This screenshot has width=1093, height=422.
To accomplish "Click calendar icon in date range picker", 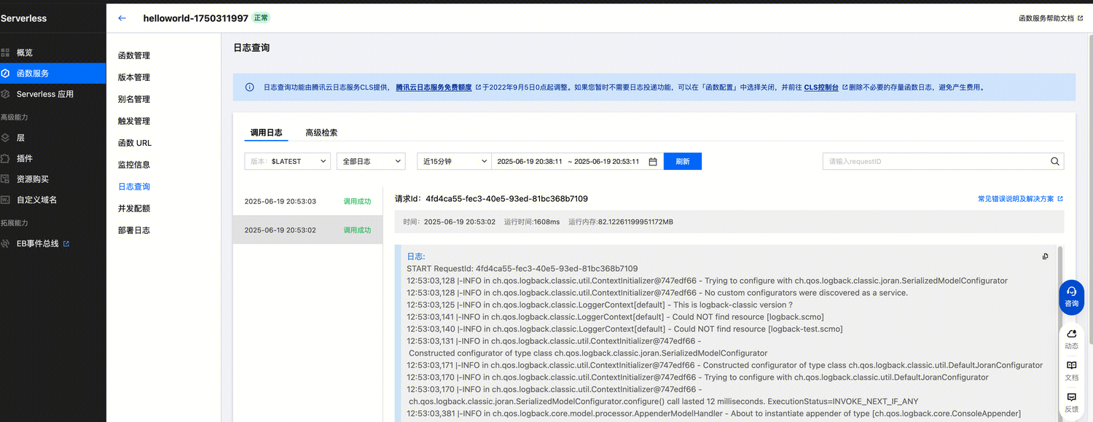I will 653,161.
